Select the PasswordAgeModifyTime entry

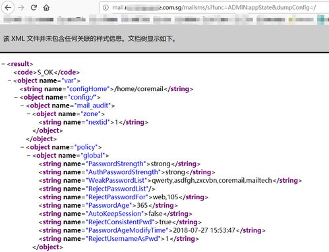[152, 230]
